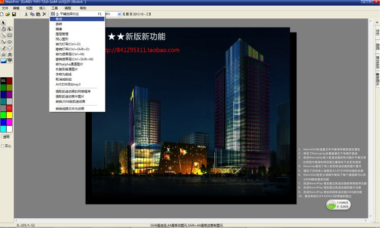Switch to the third vertical right-side tab
This screenshot has width=380, height=228.
(377, 62)
